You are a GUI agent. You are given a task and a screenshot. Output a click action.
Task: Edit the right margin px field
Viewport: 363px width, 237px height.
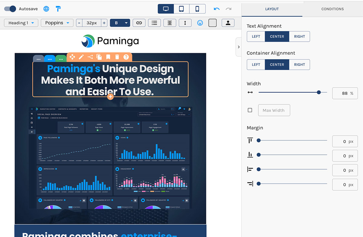pos(345,184)
